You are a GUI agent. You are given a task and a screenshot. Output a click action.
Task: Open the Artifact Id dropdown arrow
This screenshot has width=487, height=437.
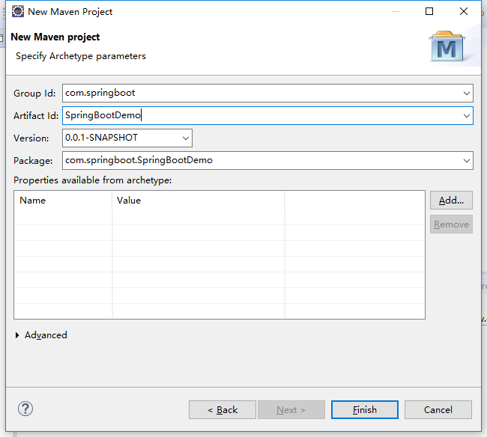pyautogui.click(x=466, y=116)
